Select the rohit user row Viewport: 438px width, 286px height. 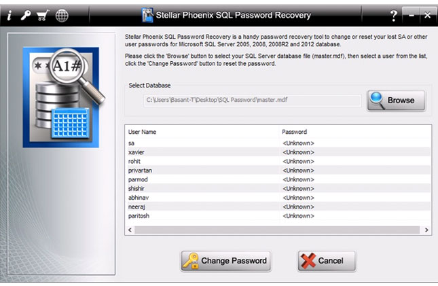tap(278, 161)
